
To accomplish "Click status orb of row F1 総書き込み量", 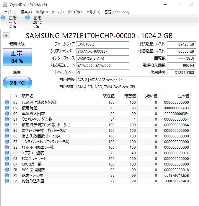I will click(x=7, y=175).
